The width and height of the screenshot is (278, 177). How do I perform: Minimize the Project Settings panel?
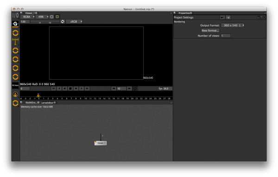click(x=261, y=18)
